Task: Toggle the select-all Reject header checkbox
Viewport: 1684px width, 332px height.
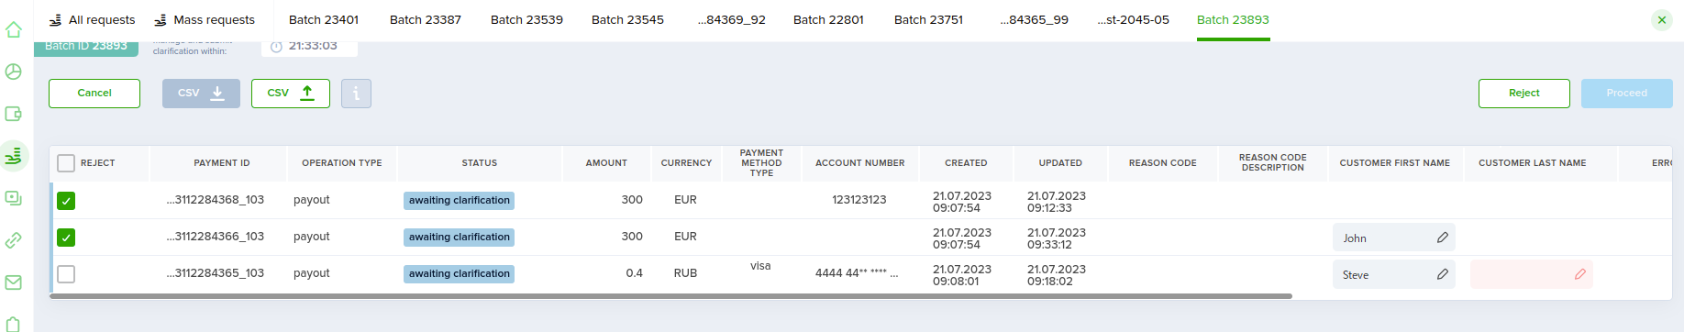Action: point(66,163)
